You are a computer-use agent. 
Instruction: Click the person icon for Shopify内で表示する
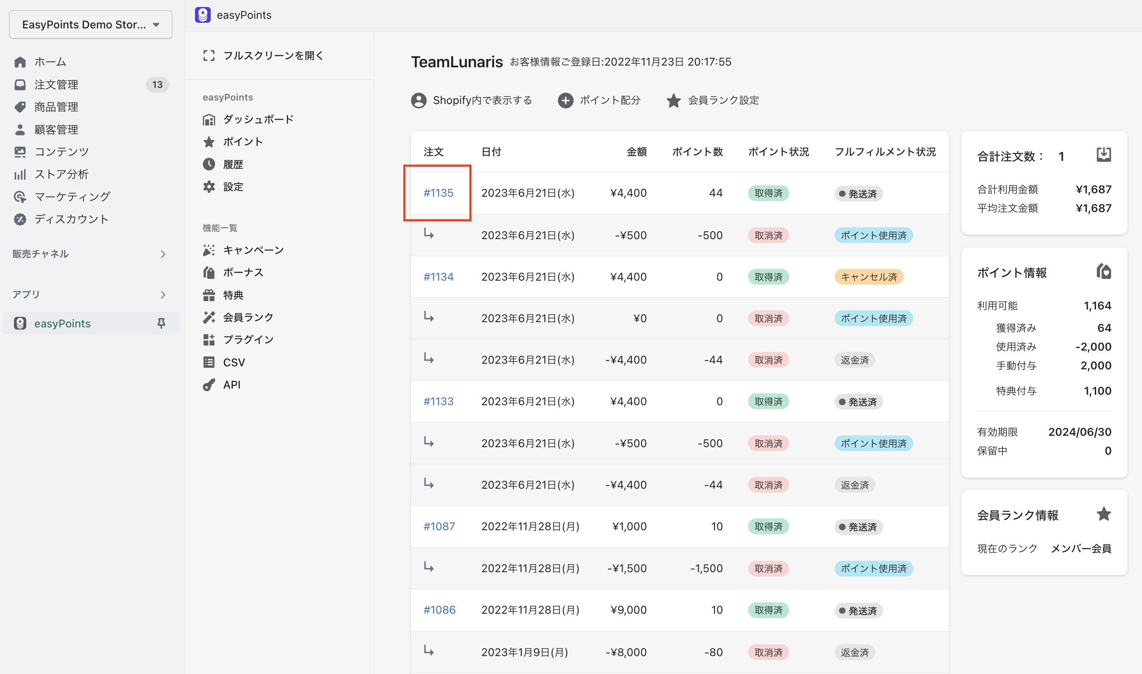[418, 101]
